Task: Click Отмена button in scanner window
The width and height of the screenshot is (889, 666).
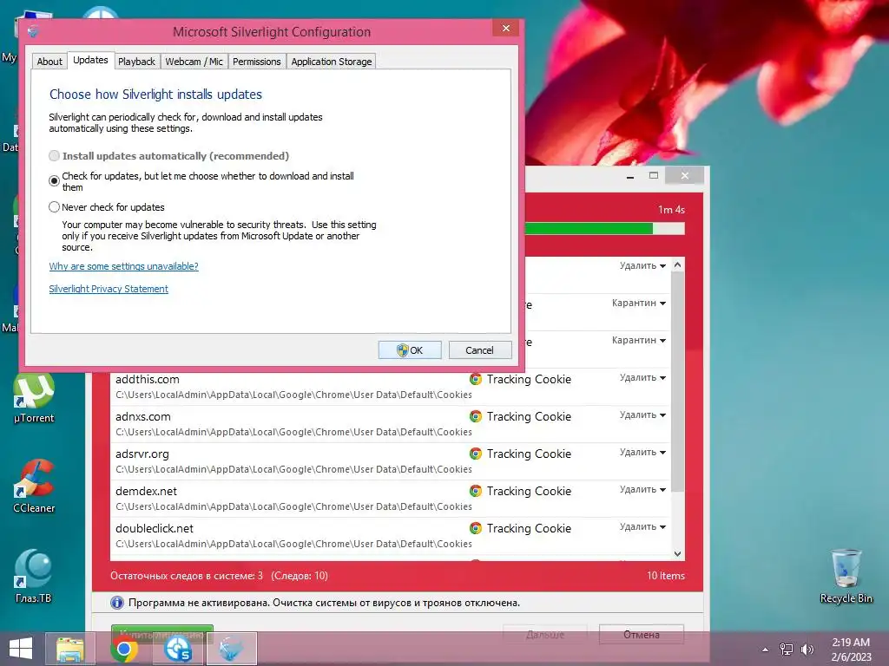Action: pyautogui.click(x=642, y=634)
